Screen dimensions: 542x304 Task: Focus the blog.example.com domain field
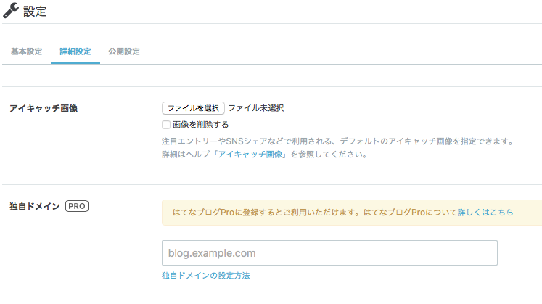tap(329, 253)
